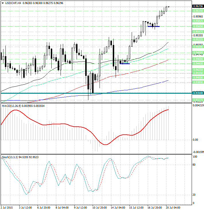Click the MACD(12,26,9) indicator label
204x210 pixels.
(11, 106)
